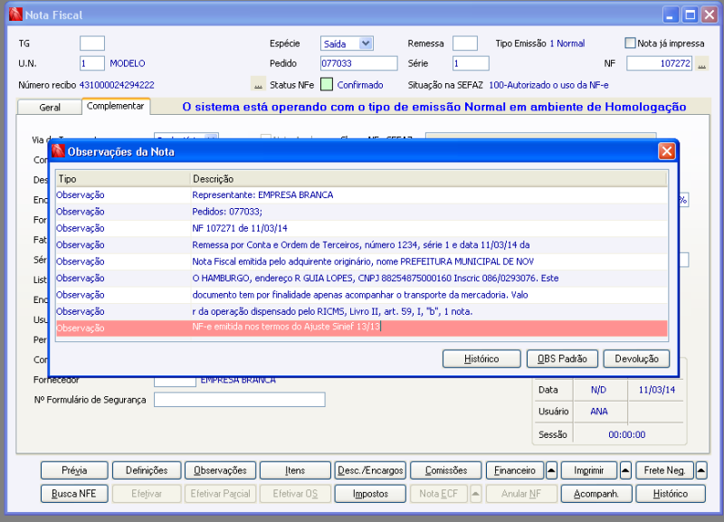Click the Nº Formulário de Segurança field
The image size is (724, 522).
(x=240, y=399)
